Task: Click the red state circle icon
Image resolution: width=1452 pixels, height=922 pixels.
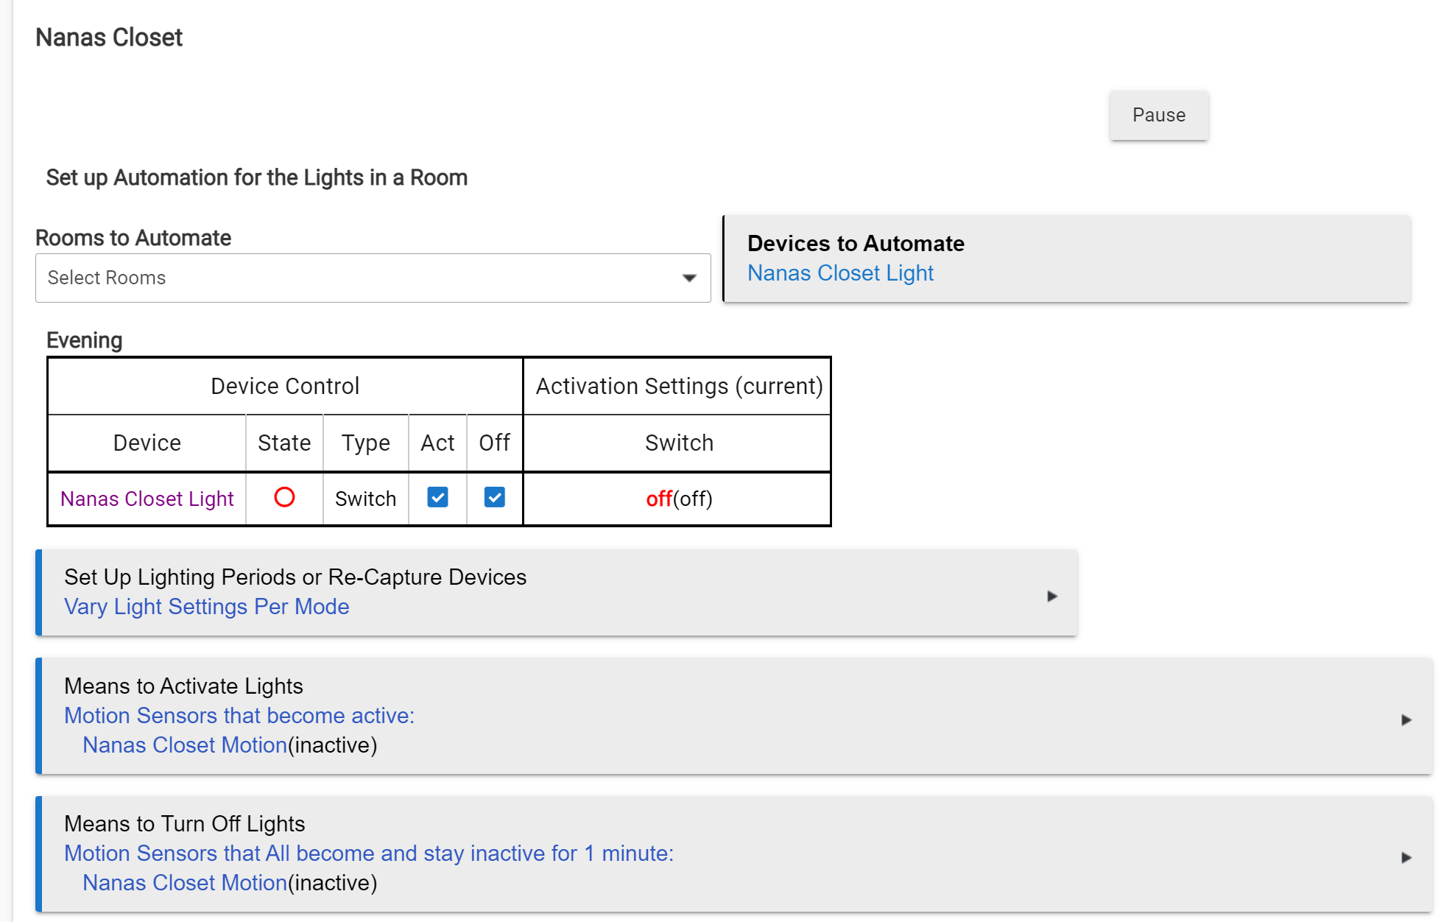Action: pyautogui.click(x=284, y=498)
